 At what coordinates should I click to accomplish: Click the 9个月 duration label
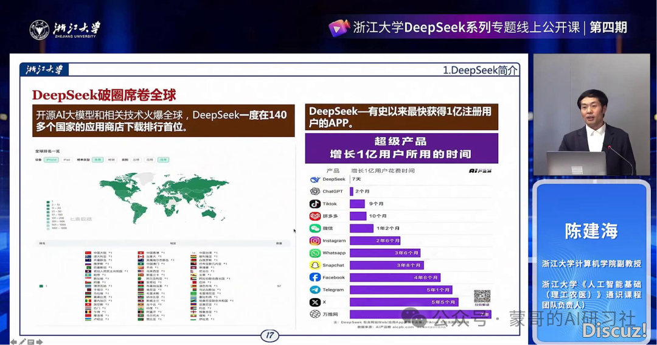point(377,204)
